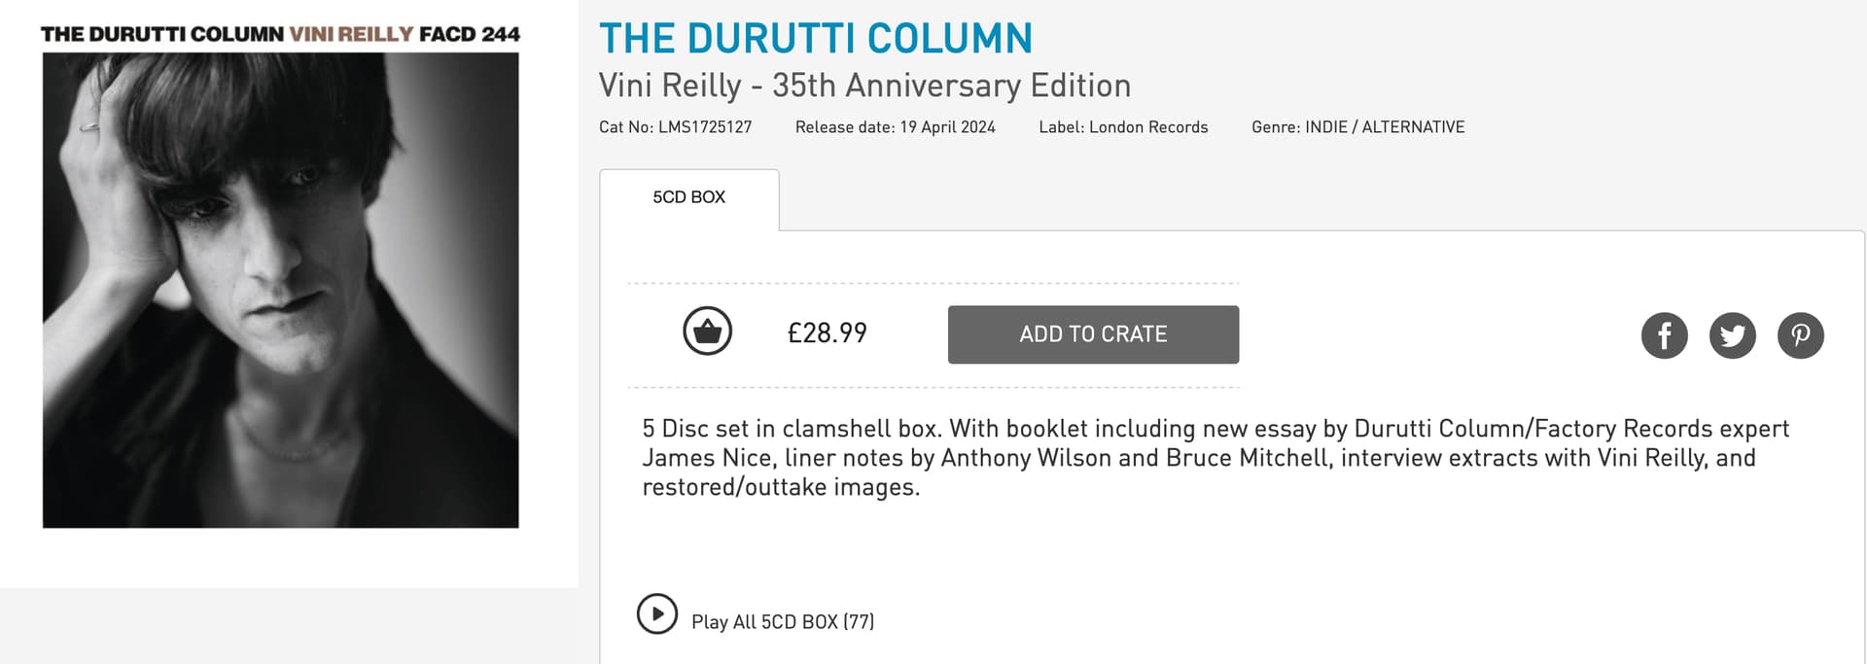The height and width of the screenshot is (664, 1867).
Task: Click the 5 Disc set description paragraph
Action: click(1215, 457)
